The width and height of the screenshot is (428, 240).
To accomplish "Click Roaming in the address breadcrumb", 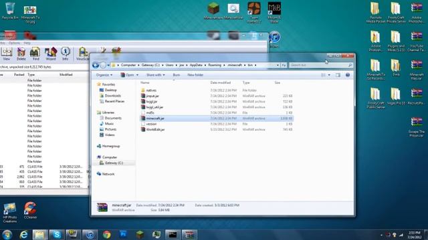I will click(215, 65).
